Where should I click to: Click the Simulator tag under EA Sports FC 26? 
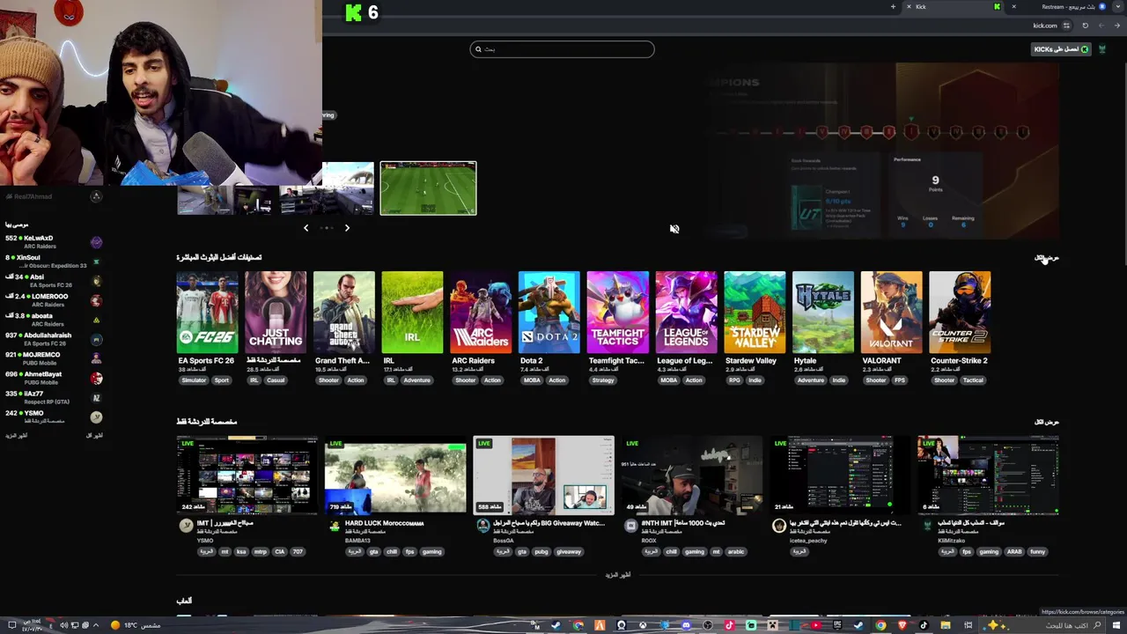tap(194, 380)
